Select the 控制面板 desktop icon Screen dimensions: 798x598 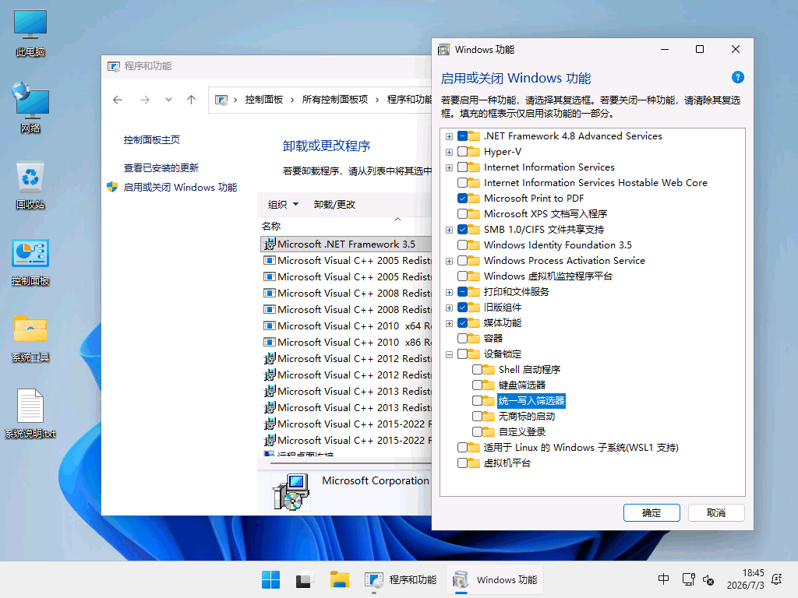[30, 262]
